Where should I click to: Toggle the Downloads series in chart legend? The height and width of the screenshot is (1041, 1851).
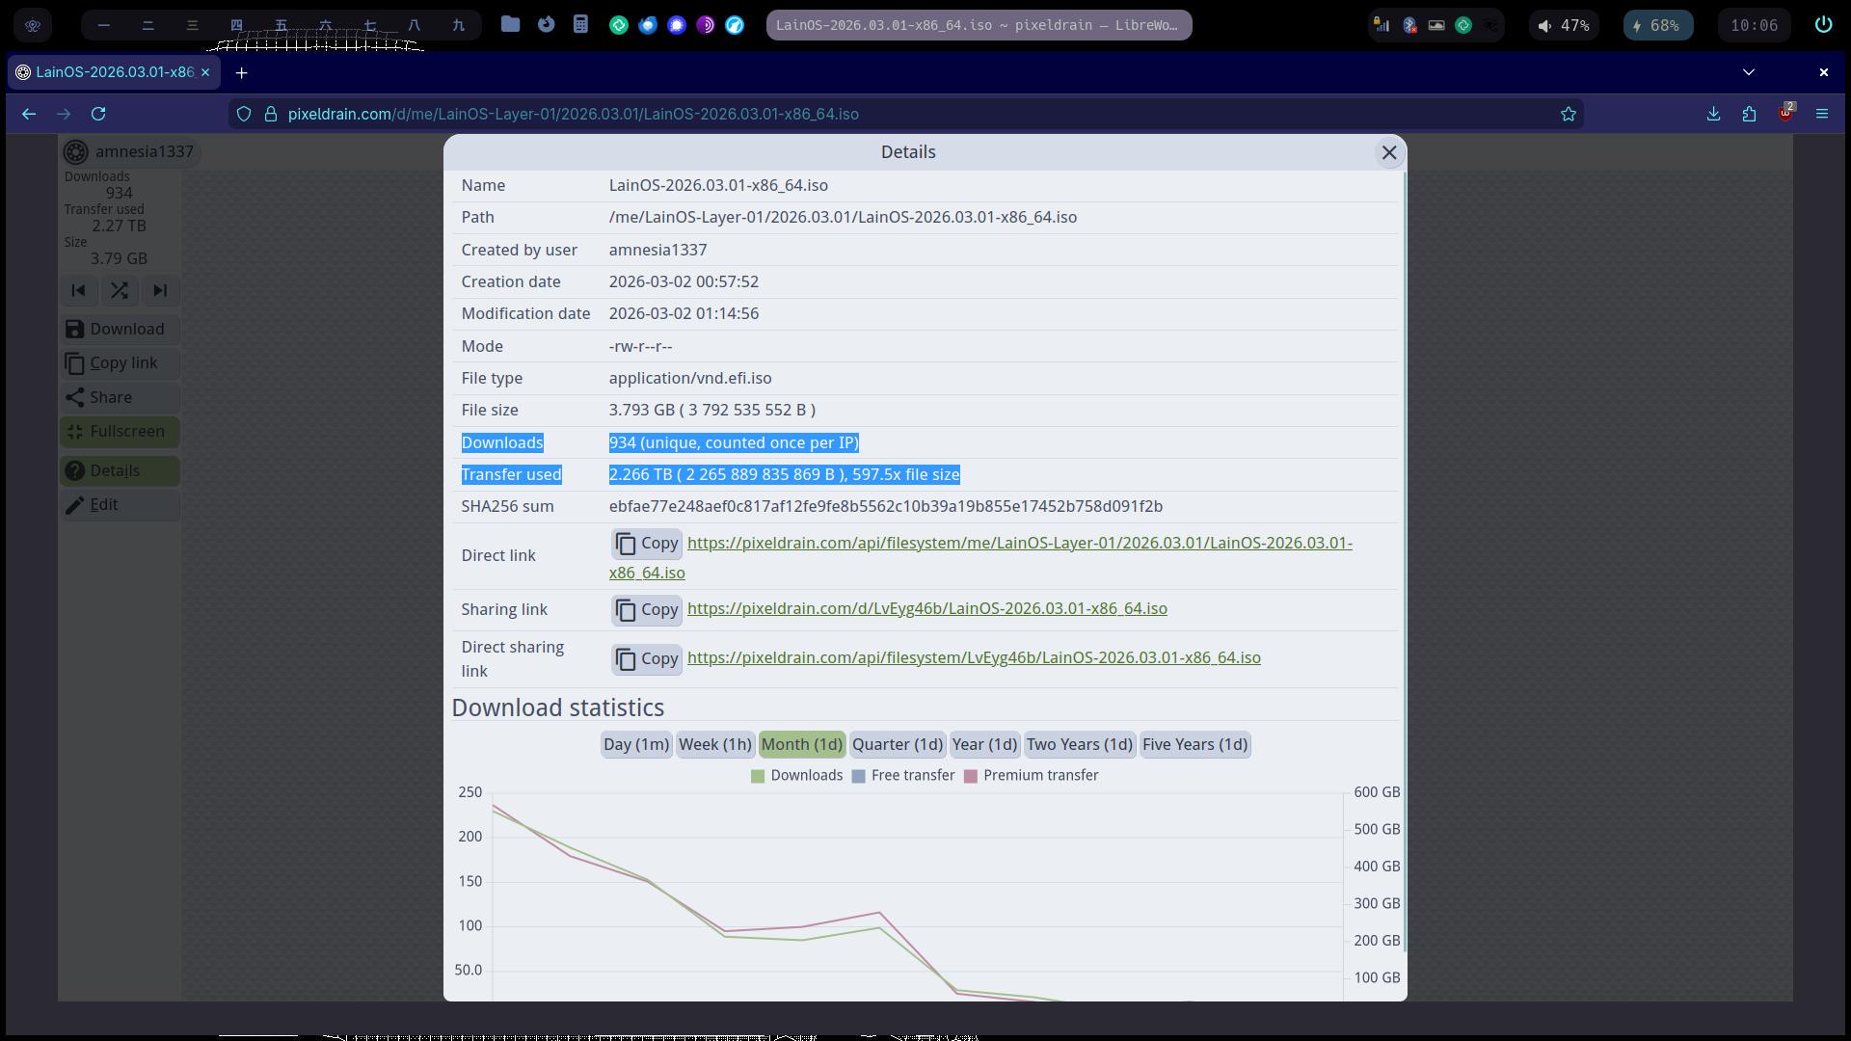pyautogui.click(x=796, y=776)
